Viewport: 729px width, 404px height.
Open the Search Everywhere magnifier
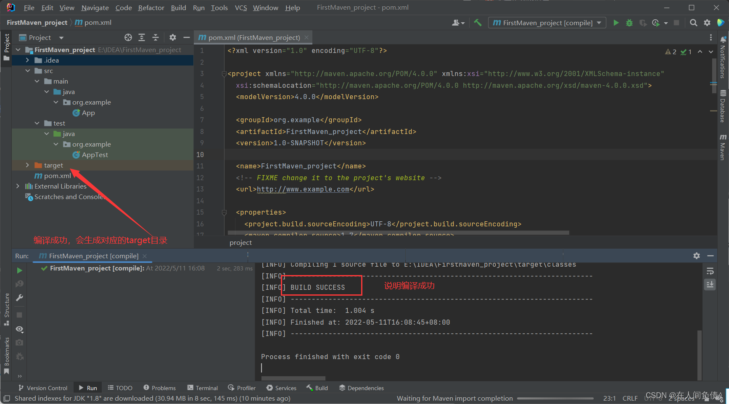694,23
